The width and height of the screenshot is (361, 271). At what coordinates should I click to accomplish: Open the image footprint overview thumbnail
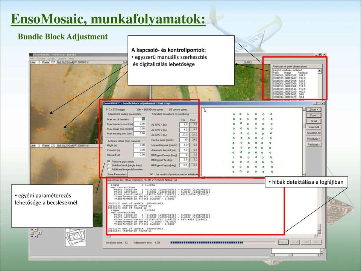click(76, 238)
